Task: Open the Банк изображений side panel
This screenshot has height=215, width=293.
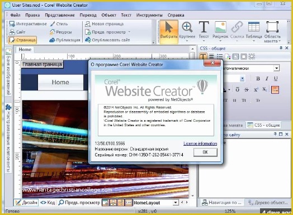Action: coord(8,72)
